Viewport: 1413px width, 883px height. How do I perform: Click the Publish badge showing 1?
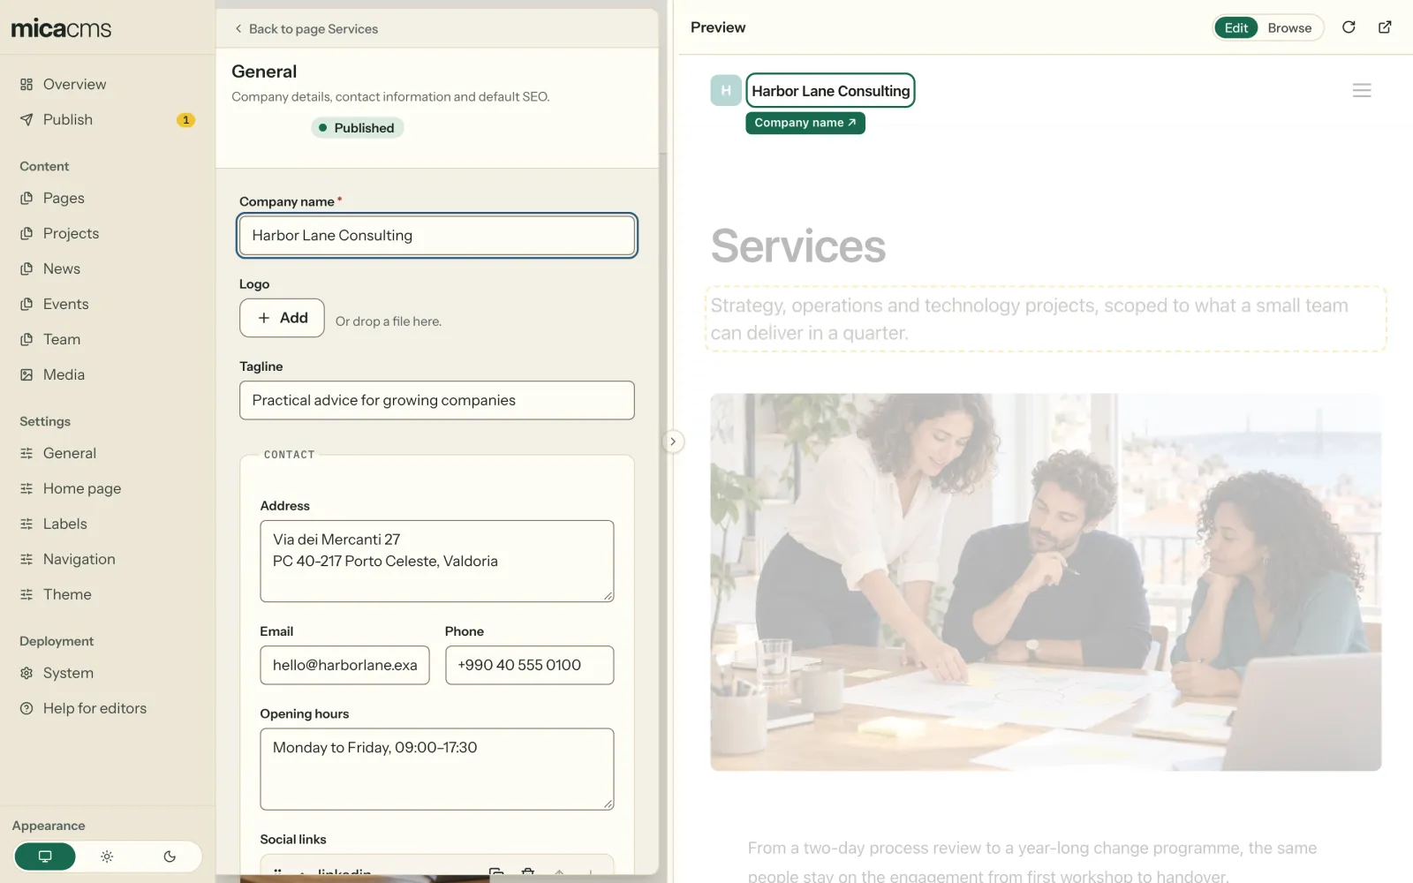[185, 120]
